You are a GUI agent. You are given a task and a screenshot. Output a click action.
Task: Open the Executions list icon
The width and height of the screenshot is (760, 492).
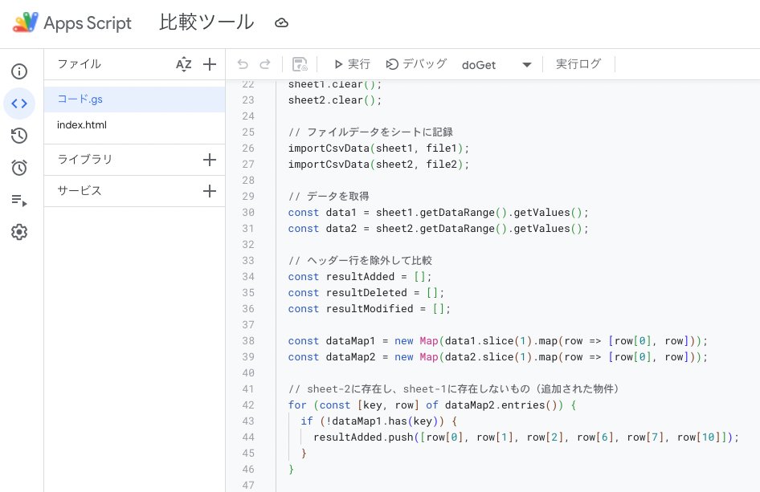coord(19,200)
